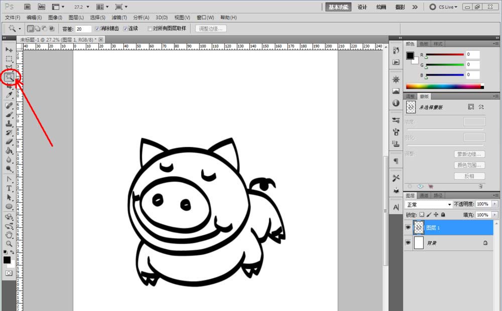Click the 颜色范围 button
This screenshot has height=311, width=502.
click(469, 165)
